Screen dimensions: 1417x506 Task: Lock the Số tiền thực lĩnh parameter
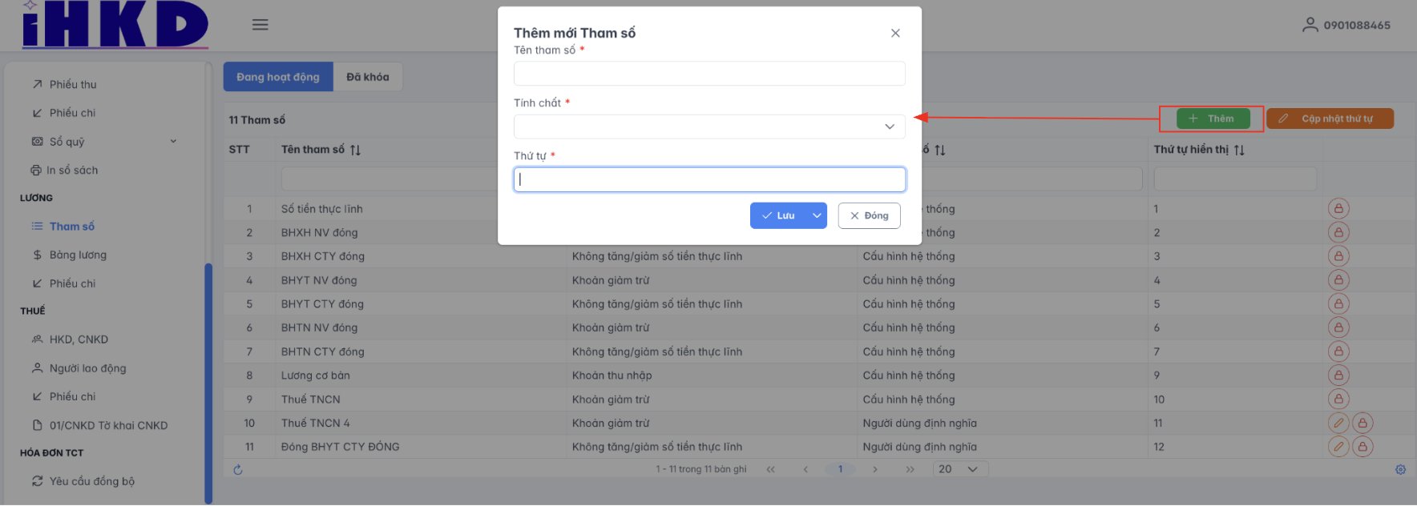[x=1338, y=209]
